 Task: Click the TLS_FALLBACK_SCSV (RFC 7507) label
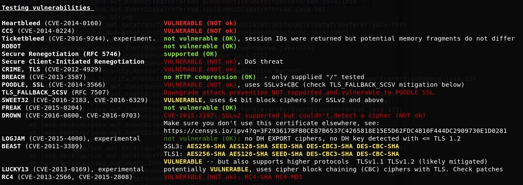tap(55, 92)
